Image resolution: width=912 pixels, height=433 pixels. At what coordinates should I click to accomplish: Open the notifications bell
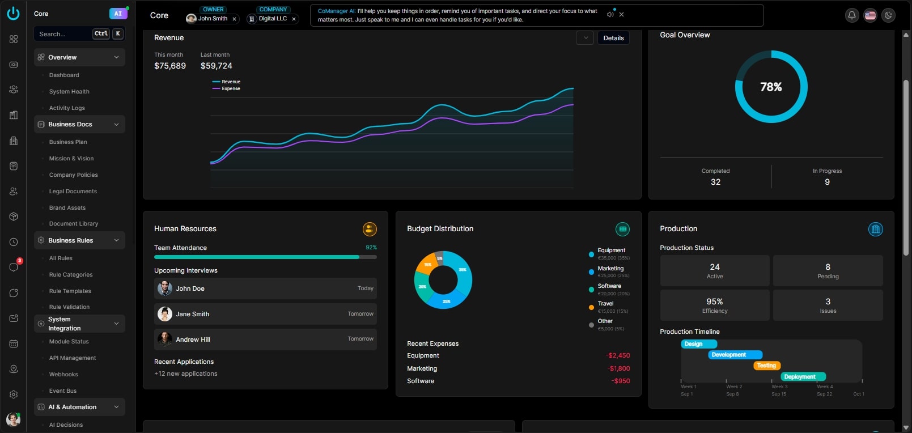tap(851, 15)
